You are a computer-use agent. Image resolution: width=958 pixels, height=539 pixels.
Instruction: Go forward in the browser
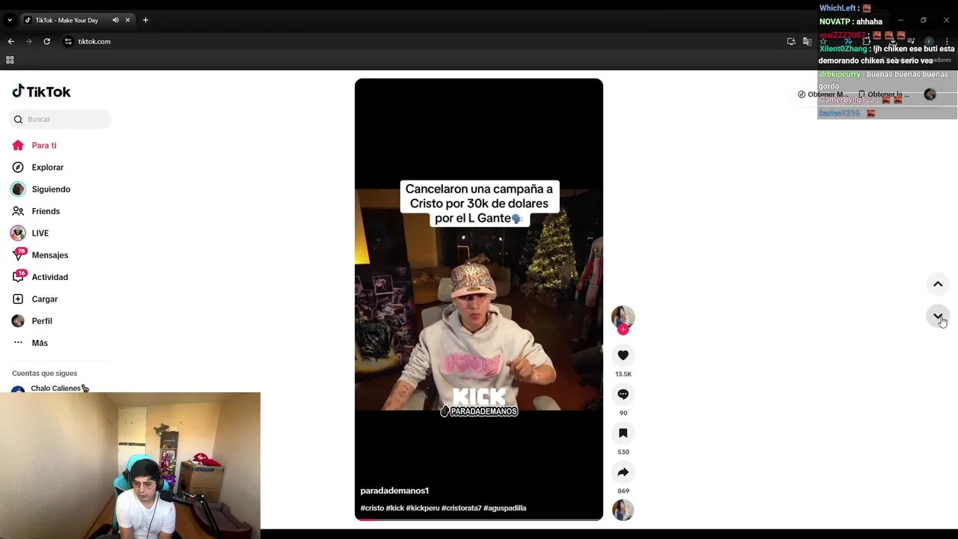tap(29, 41)
